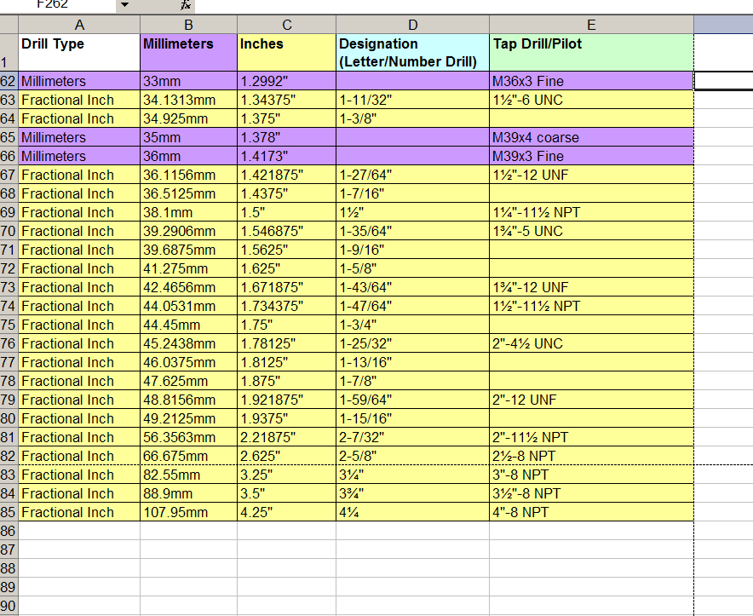
Task: Click cell containing 36mm
Action: (x=189, y=156)
